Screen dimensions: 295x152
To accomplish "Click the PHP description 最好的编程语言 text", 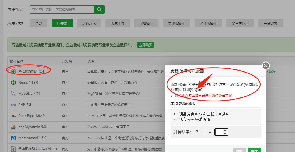I will coord(109,105).
